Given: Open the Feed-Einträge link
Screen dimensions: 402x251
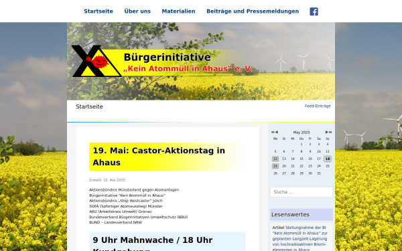Looking at the screenshot, I should tap(318, 106).
